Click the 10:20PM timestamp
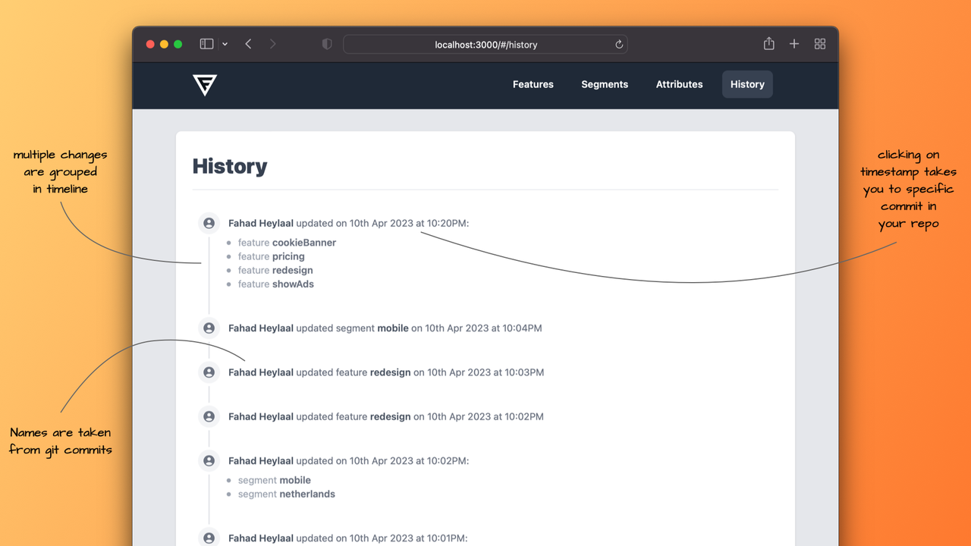 [410, 223]
